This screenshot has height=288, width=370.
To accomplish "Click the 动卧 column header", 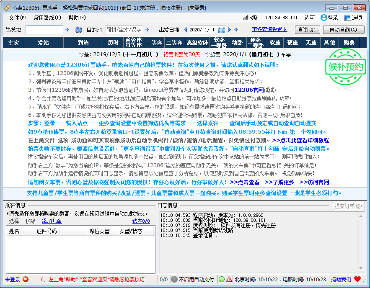I will 237,43.
